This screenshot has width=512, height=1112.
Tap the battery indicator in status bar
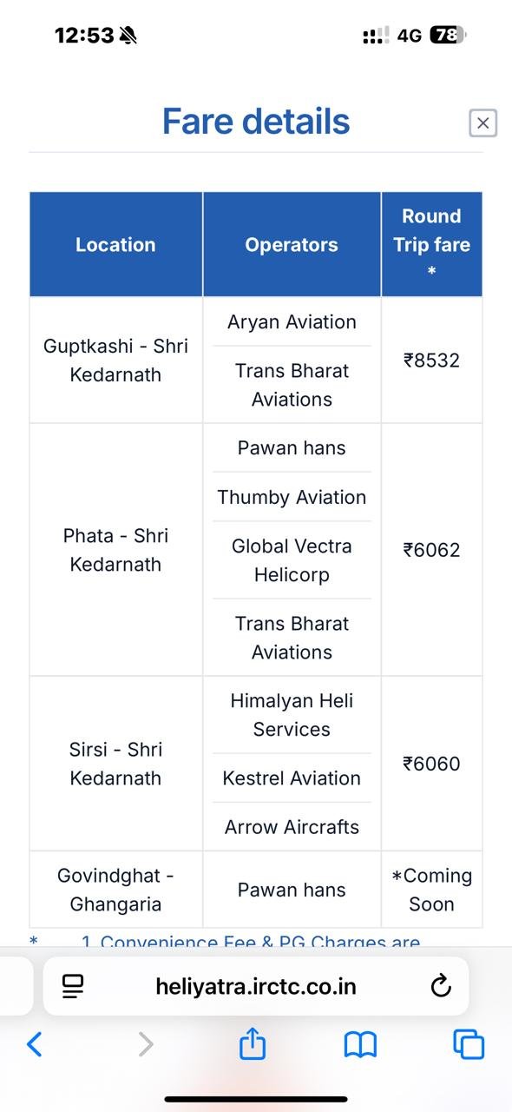pyautogui.click(x=449, y=36)
